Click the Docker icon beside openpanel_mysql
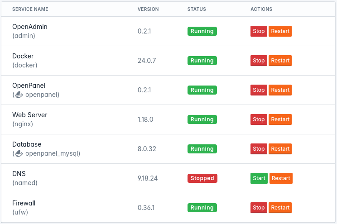This screenshot has height=224, width=337. coord(19,153)
